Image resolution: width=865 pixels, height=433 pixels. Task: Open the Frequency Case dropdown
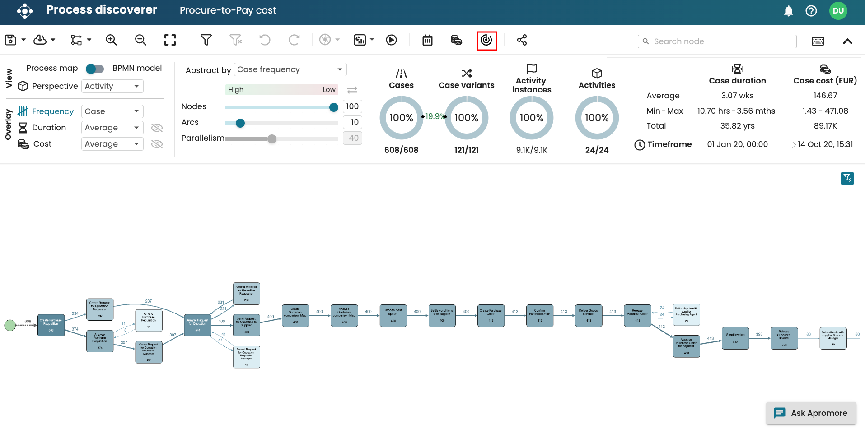pos(112,111)
